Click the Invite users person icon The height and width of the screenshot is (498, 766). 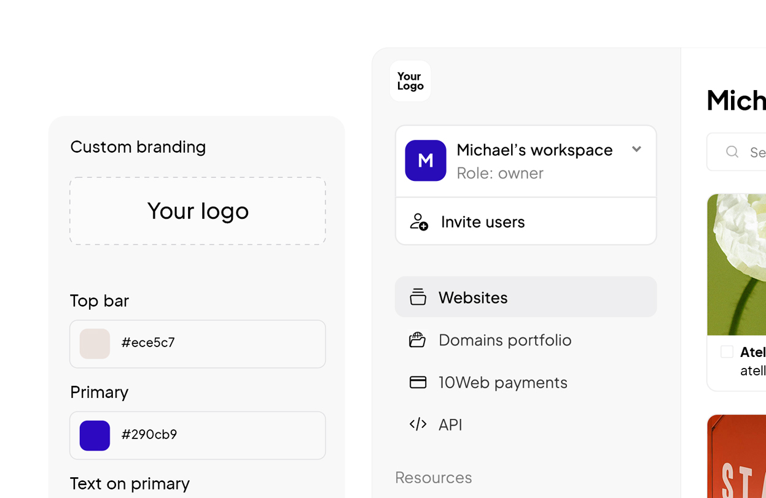pos(419,221)
